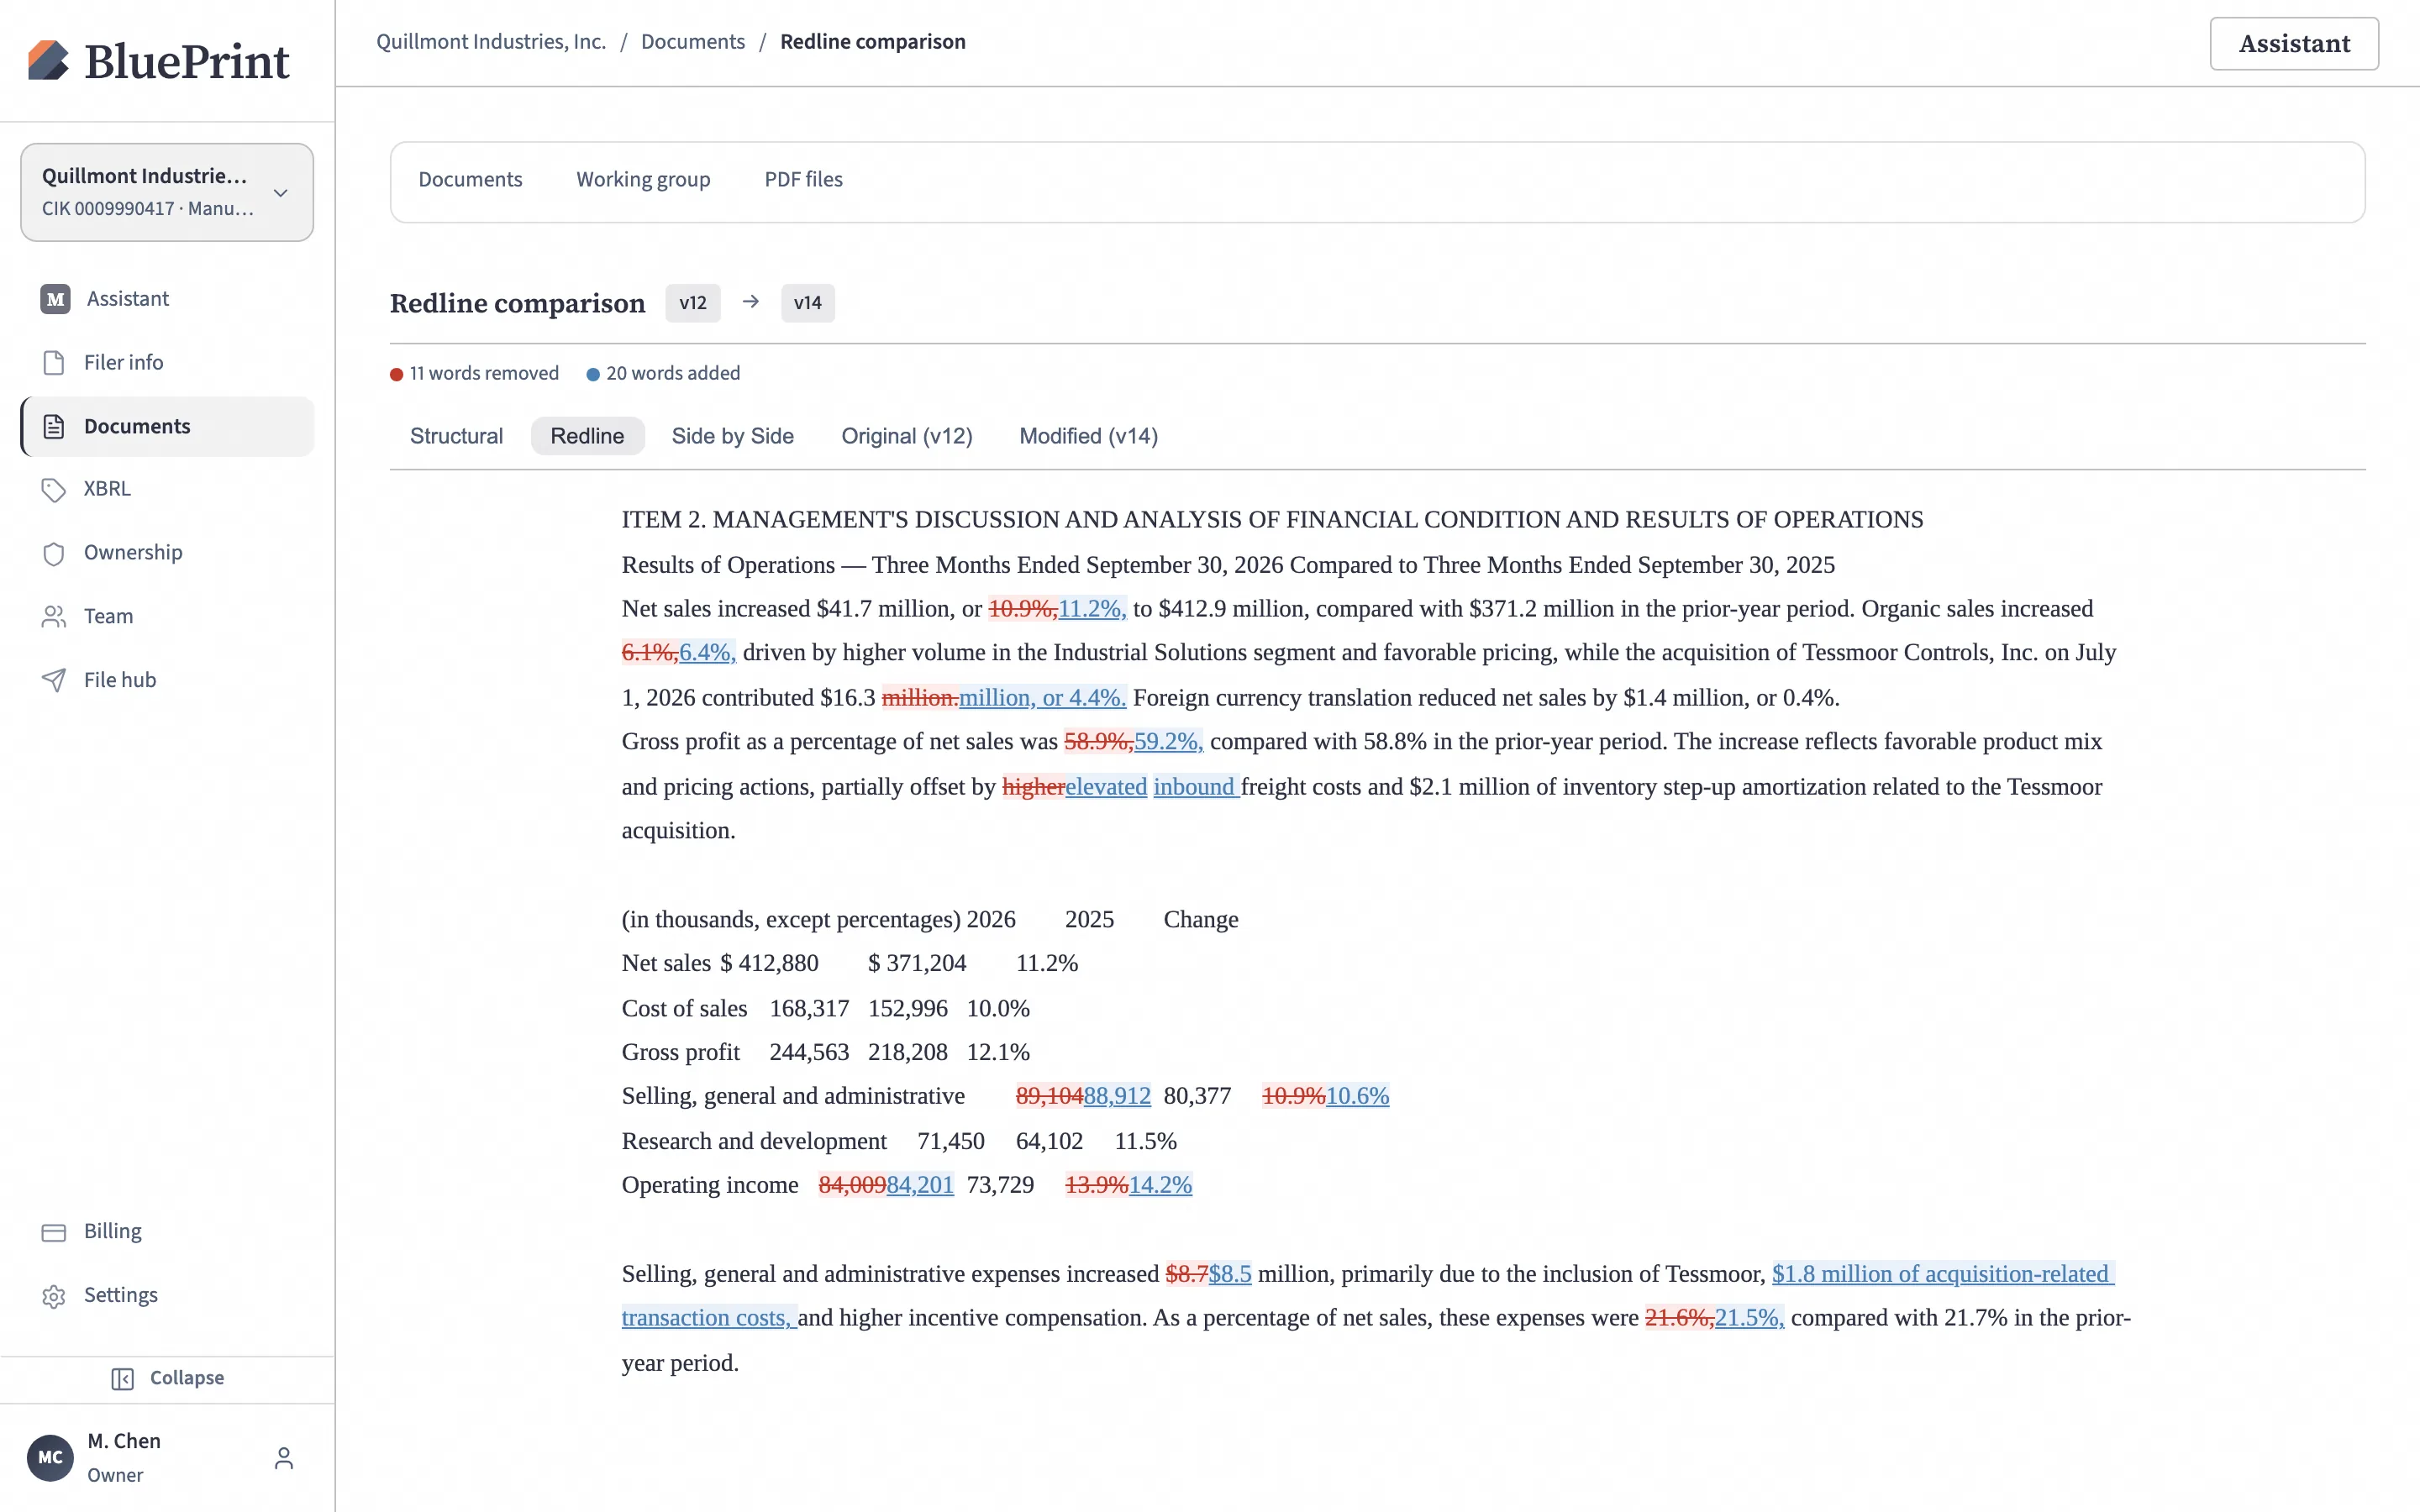Click the Billing card icon
This screenshot has height=1512, width=2420.
coord(54,1232)
